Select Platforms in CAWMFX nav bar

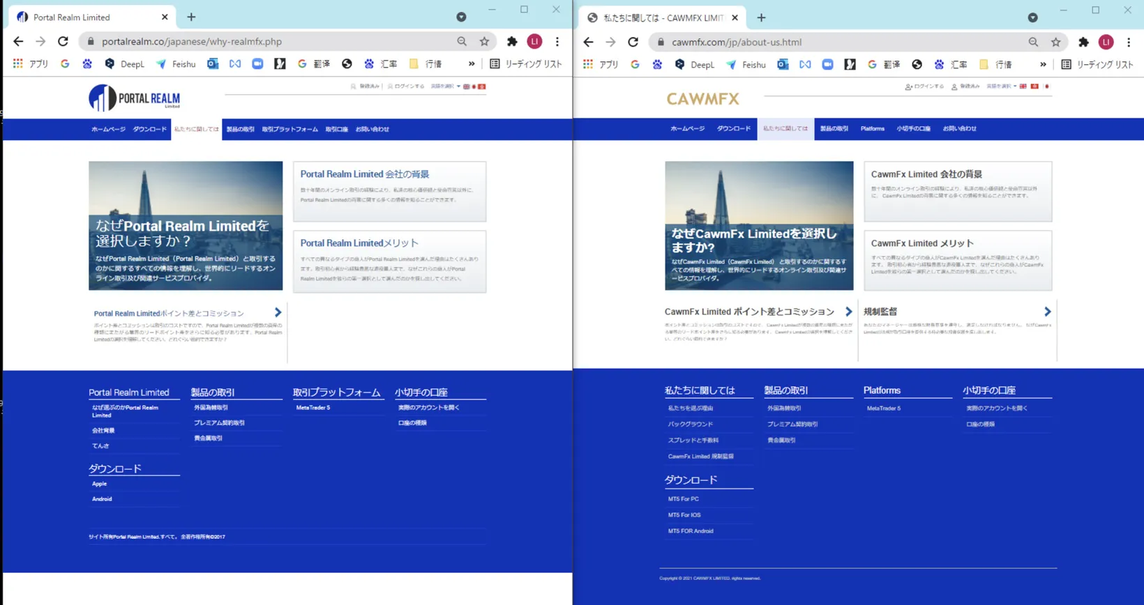pyautogui.click(x=872, y=129)
